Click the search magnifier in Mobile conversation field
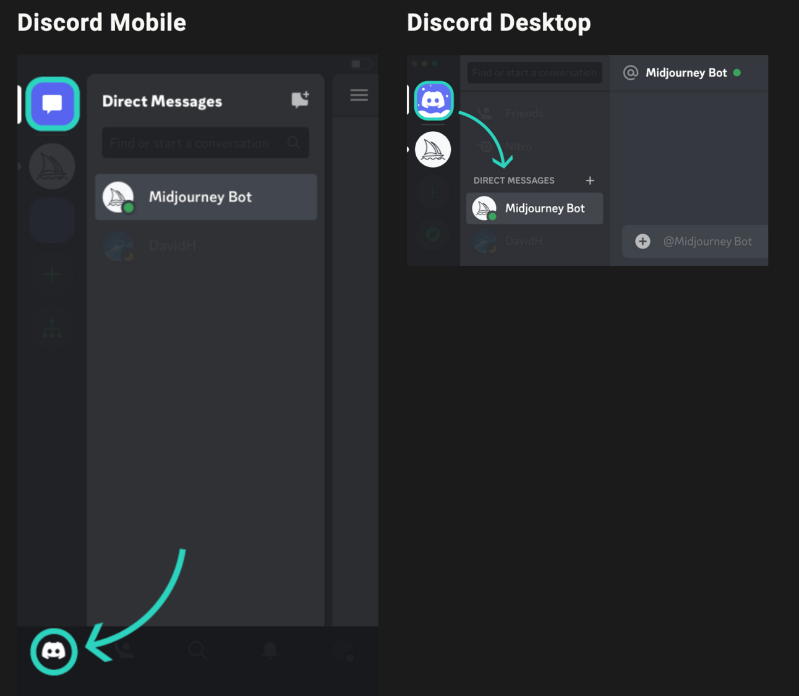This screenshot has width=799, height=696. click(x=294, y=143)
